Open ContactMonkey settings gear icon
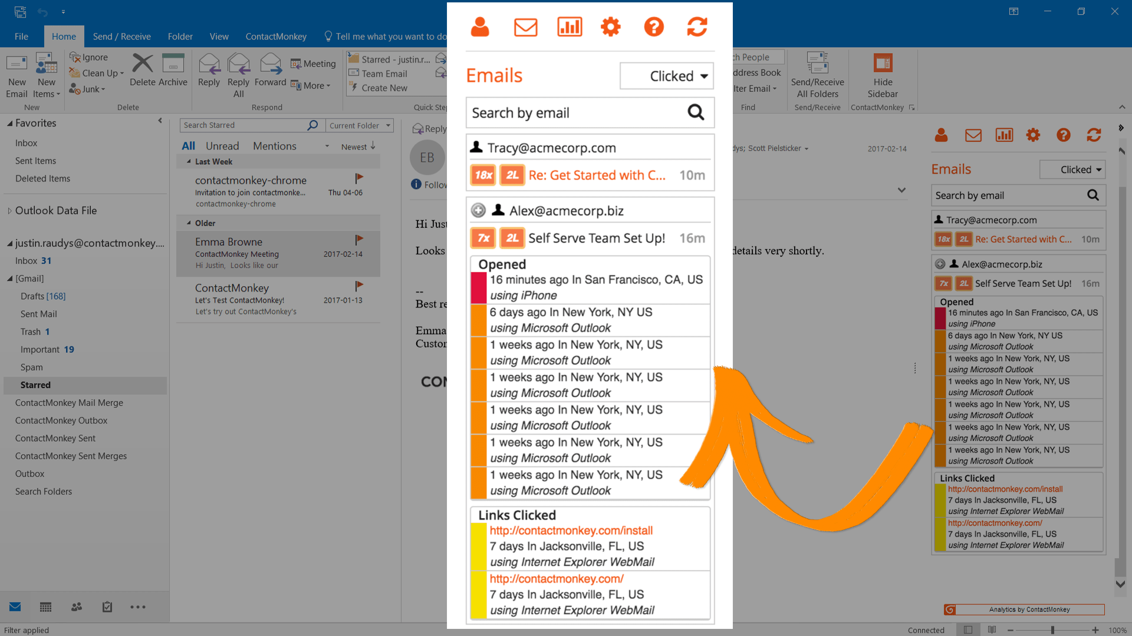 pos(611,26)
